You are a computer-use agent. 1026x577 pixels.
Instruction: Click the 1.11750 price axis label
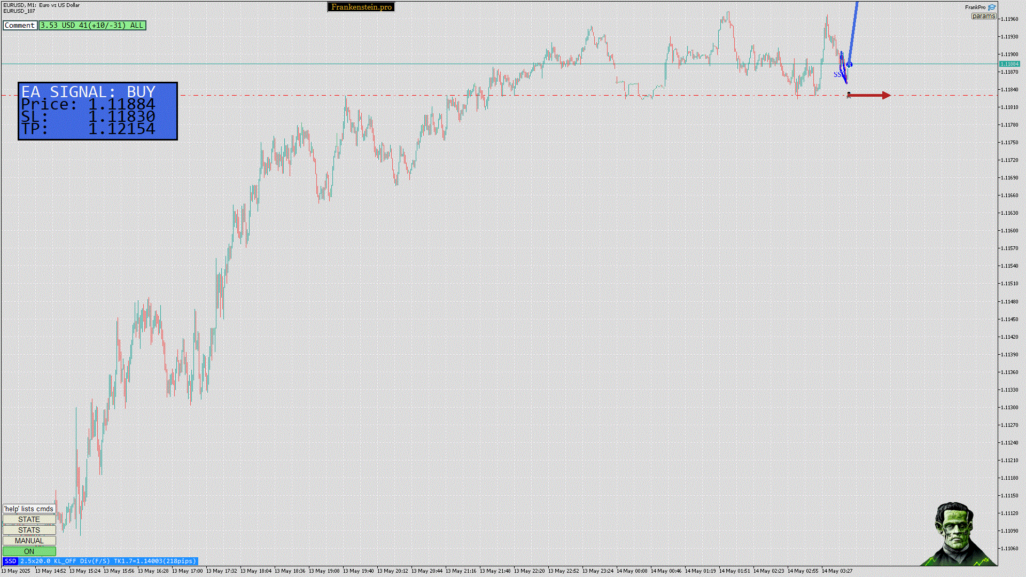point(1009,143)
